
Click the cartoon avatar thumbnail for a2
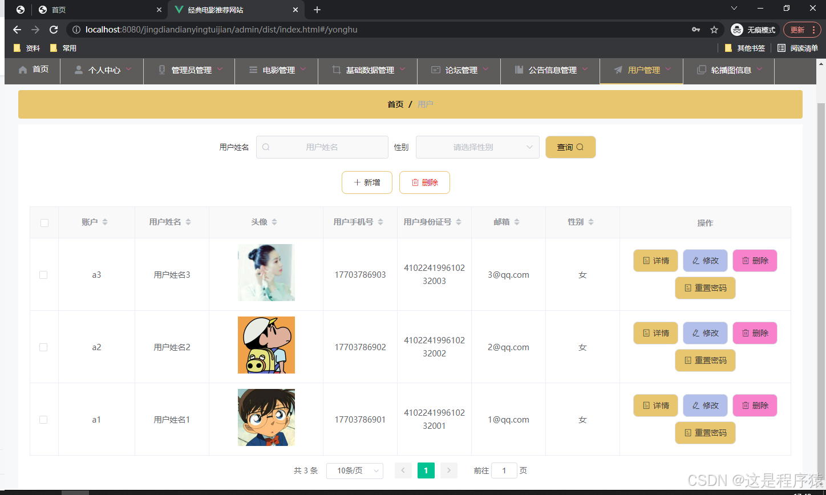(266, 345)
